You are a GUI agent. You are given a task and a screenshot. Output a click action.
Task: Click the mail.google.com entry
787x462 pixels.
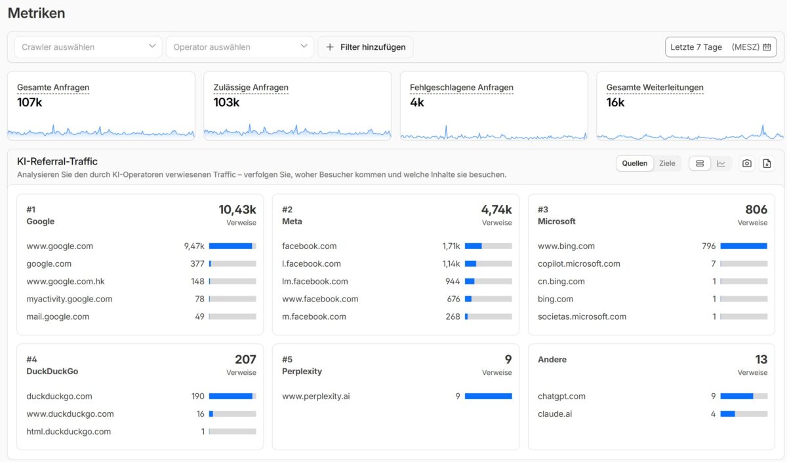58,317
